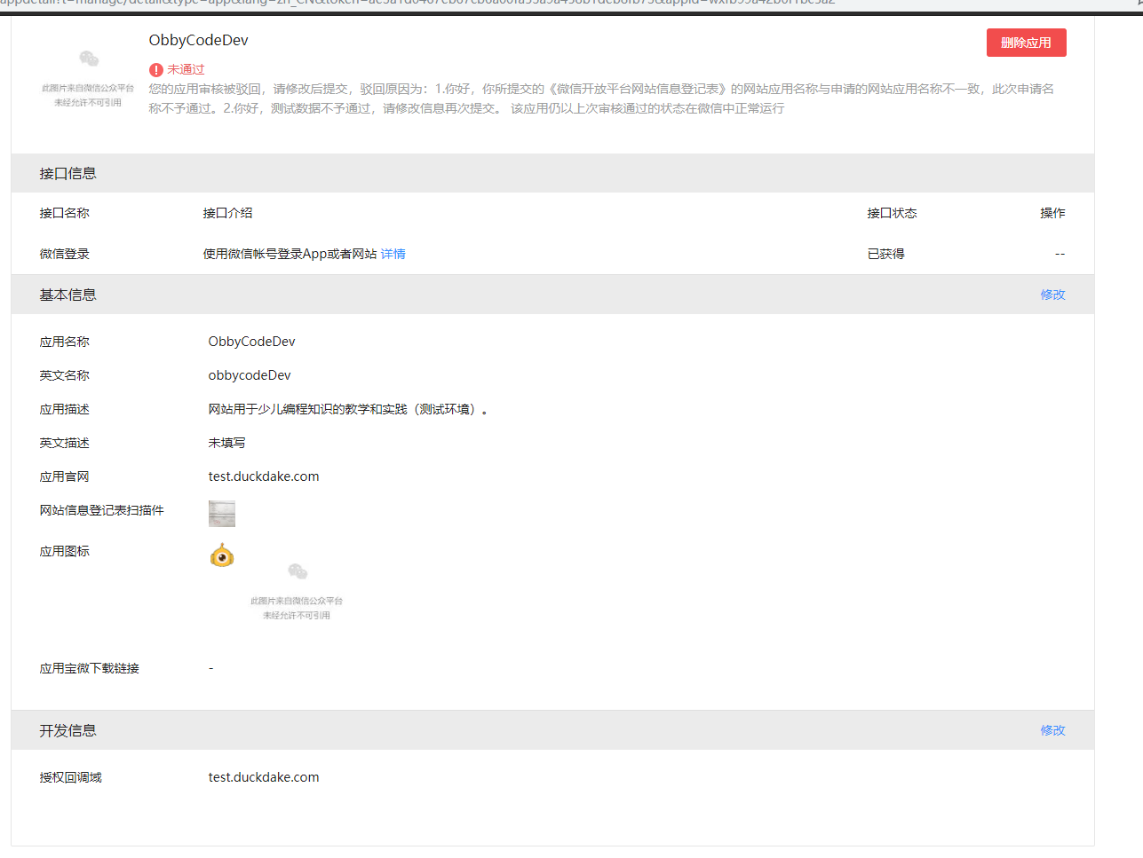The height and width of the screenshot is (858, 1143).
Task: Click the 使用微信帐号登录App或者网站 description
Action: click(290, 254)
